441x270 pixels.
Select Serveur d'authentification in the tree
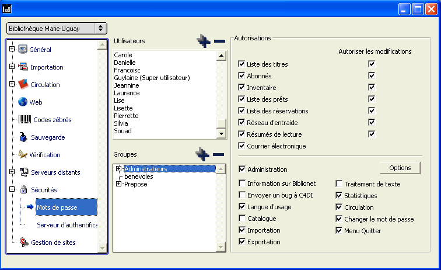(x=66, y=225)
